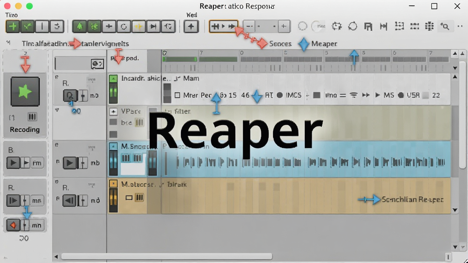Click the refresh circle icon after the cog
This screenshot has width=468, height=263.
pos(352,26)
